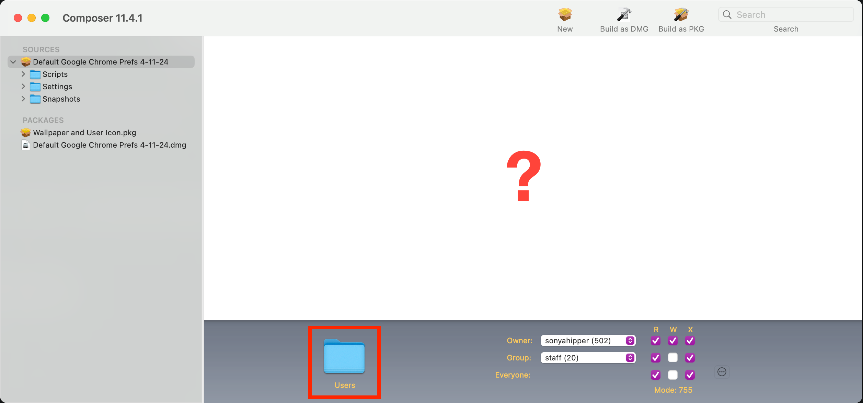Click the green zoom window button

point(45,18)
